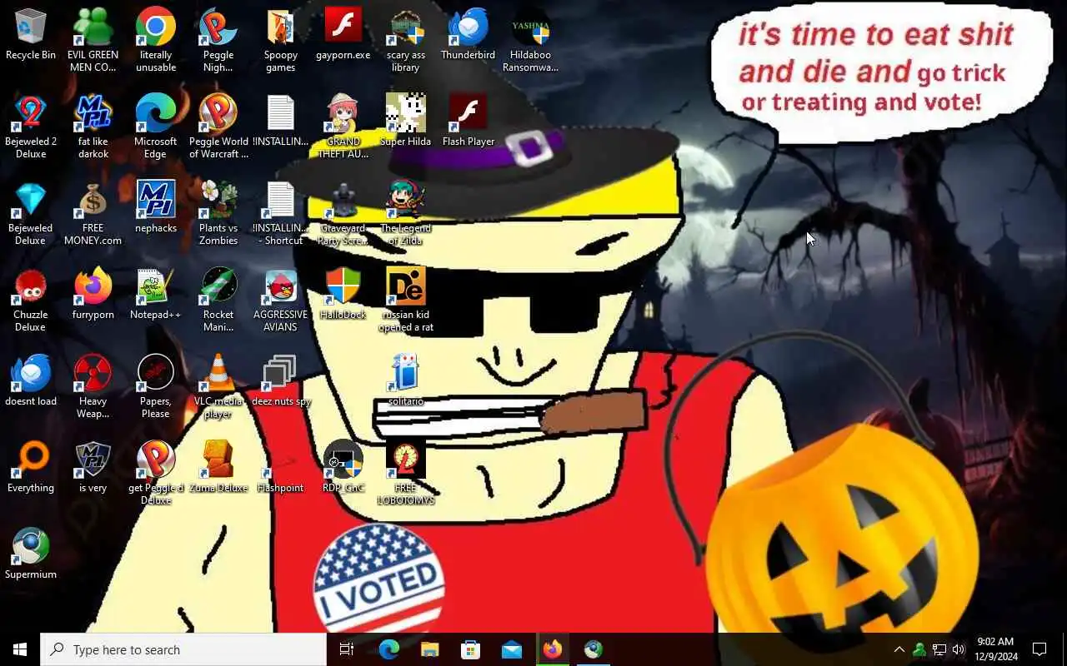Expand the hidden system tray icons
The height and width of the screenshot is (666, 1067).
(899, 649)
